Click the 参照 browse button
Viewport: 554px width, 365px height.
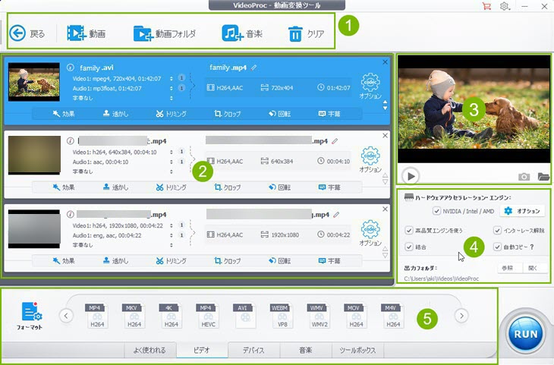coord(507,268)
